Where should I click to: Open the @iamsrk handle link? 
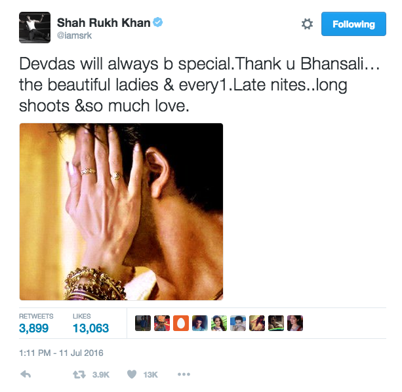pyautogui.click(x=74, y=35)
